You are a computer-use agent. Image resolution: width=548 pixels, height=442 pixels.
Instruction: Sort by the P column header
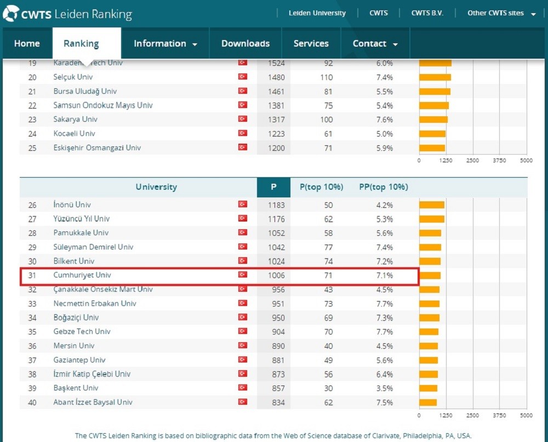click(273, 187)
